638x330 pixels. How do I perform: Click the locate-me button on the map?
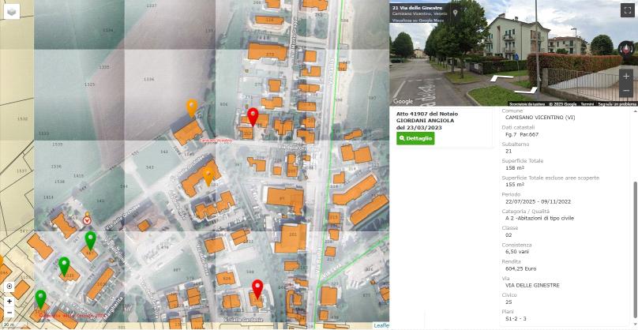[x=9, y=287]
